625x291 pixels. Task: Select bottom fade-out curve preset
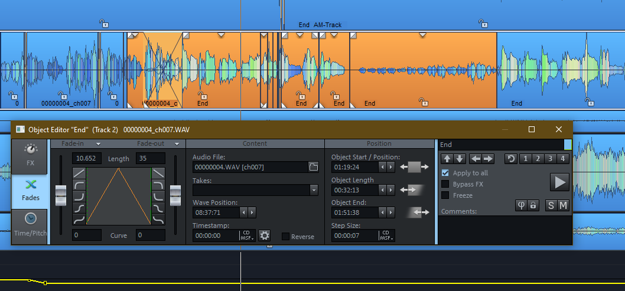pyautogui.click(x=159, y=219)
